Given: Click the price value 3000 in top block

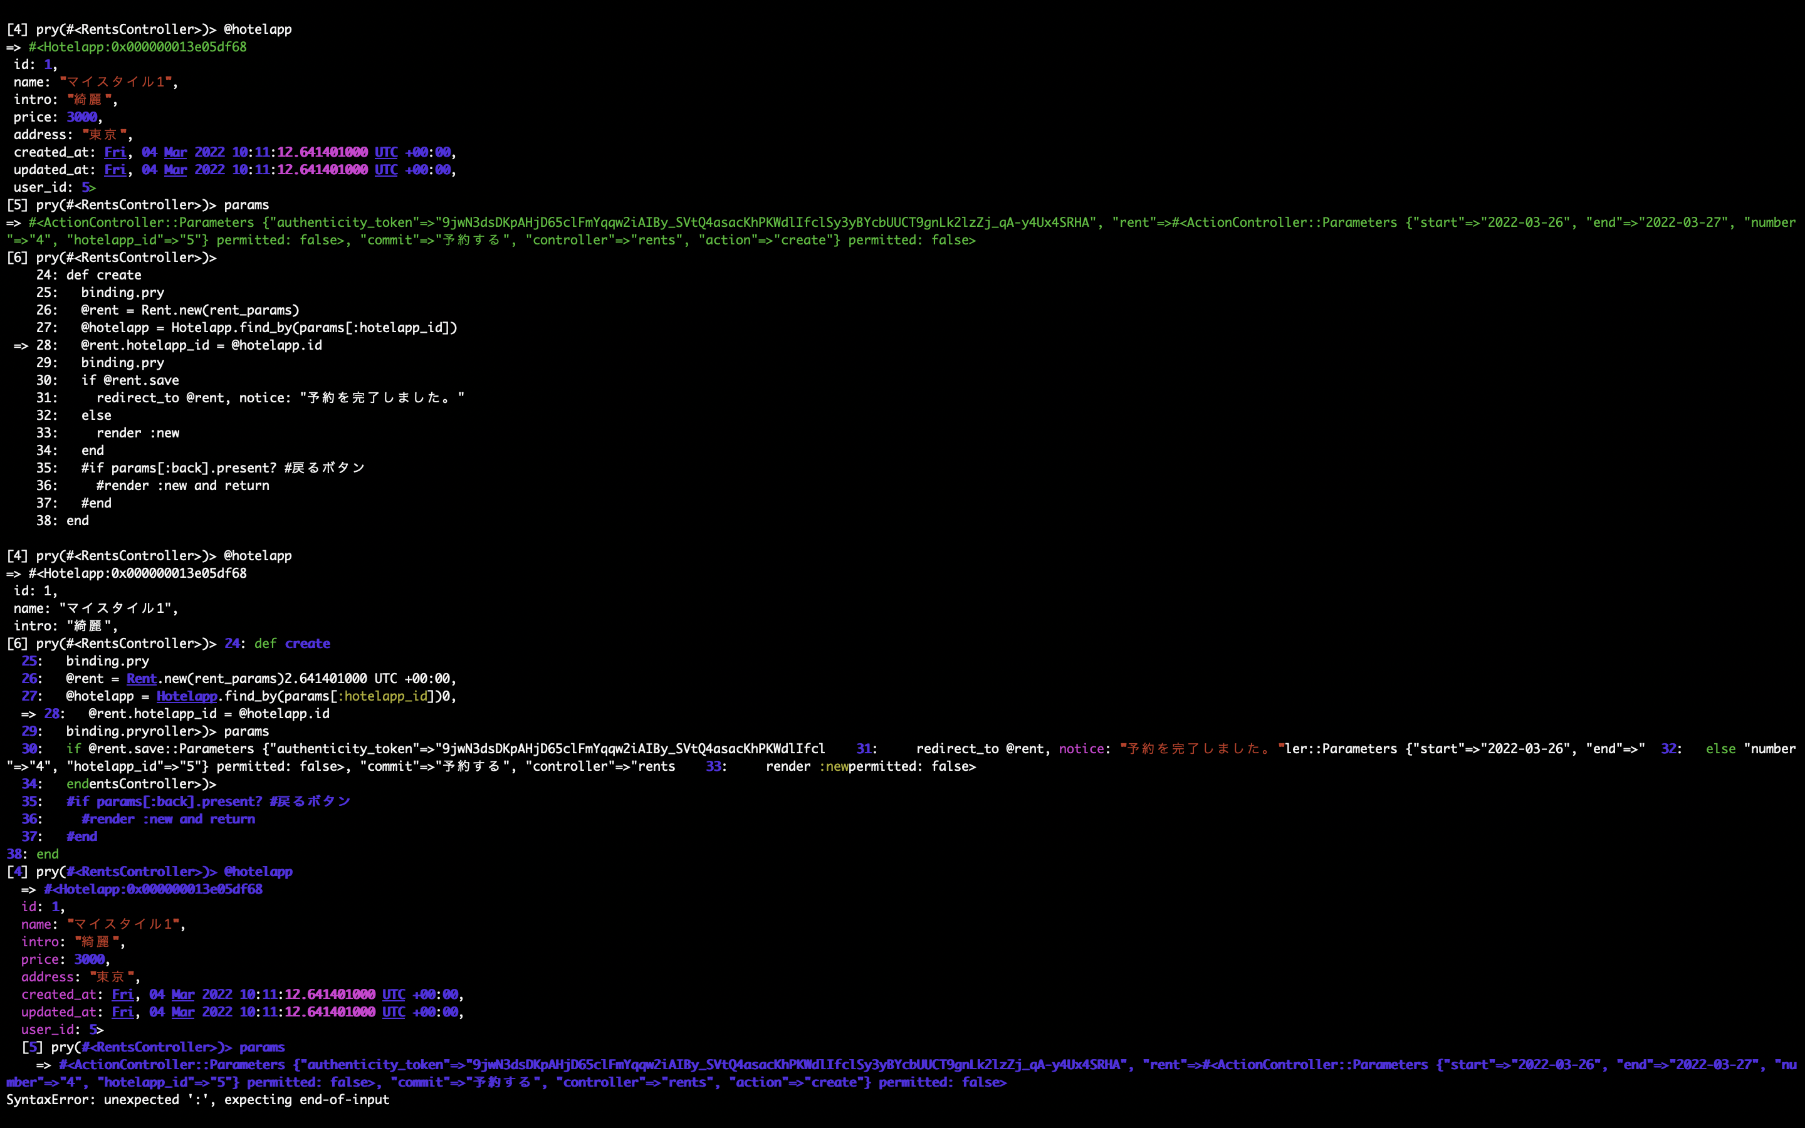Looking at the screenshot, I should click(81, 117).
